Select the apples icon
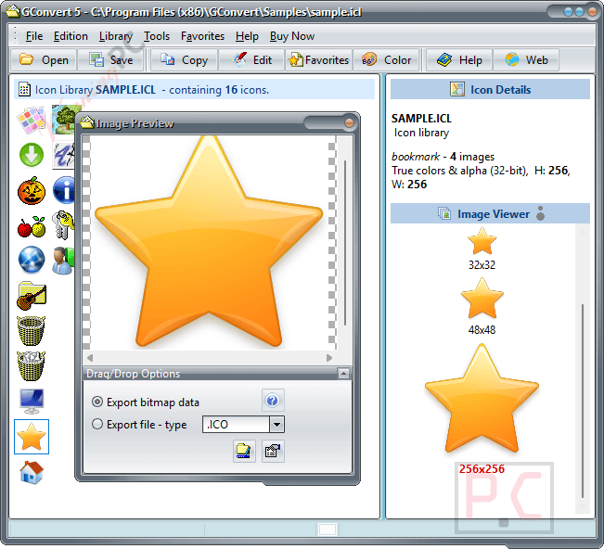The image size is (604, 549). click(x=32, y=226)
